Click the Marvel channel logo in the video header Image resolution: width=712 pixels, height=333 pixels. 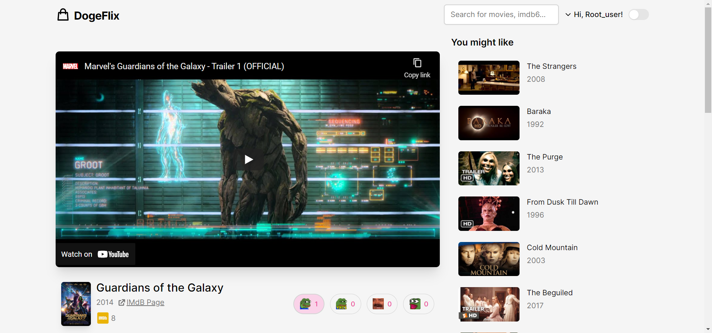[x=70, y=66]
